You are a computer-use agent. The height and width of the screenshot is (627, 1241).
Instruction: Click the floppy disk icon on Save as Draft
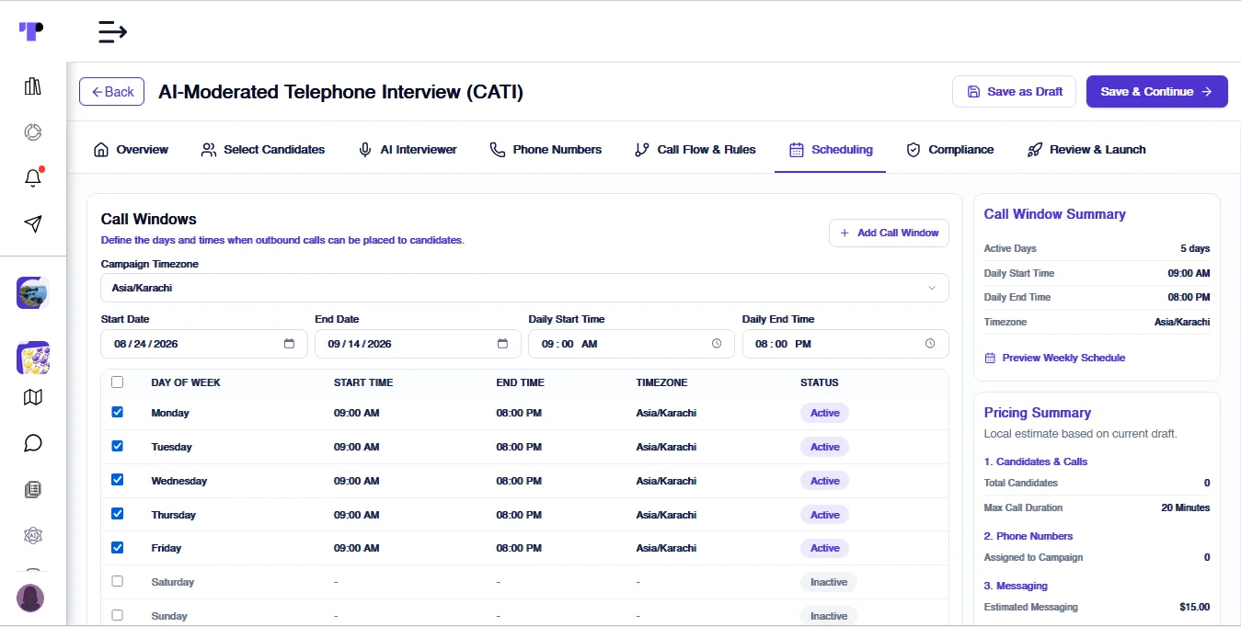(x=973, y=92)
